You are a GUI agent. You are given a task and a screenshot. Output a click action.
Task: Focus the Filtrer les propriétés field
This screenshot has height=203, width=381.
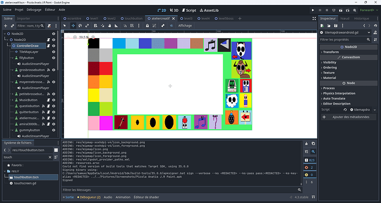345,40
